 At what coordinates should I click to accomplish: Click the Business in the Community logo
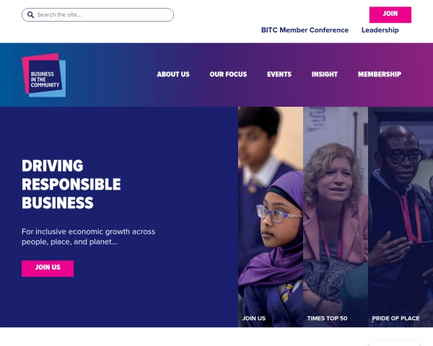click(x=43, y=75)
